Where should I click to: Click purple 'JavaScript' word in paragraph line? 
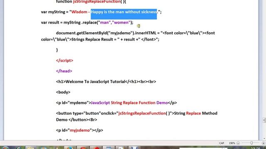(x=101, y=103)
